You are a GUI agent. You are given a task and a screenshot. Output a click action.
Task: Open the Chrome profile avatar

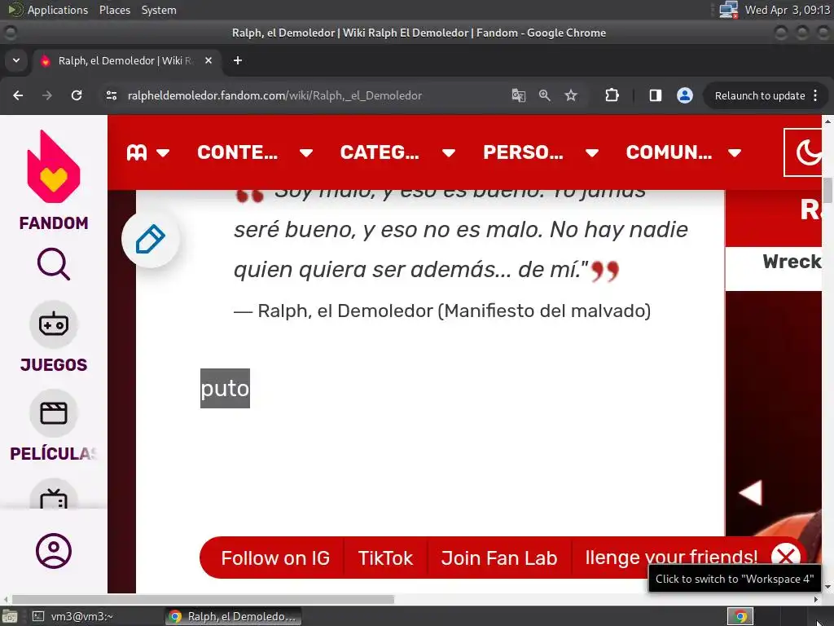coord(684,95)
